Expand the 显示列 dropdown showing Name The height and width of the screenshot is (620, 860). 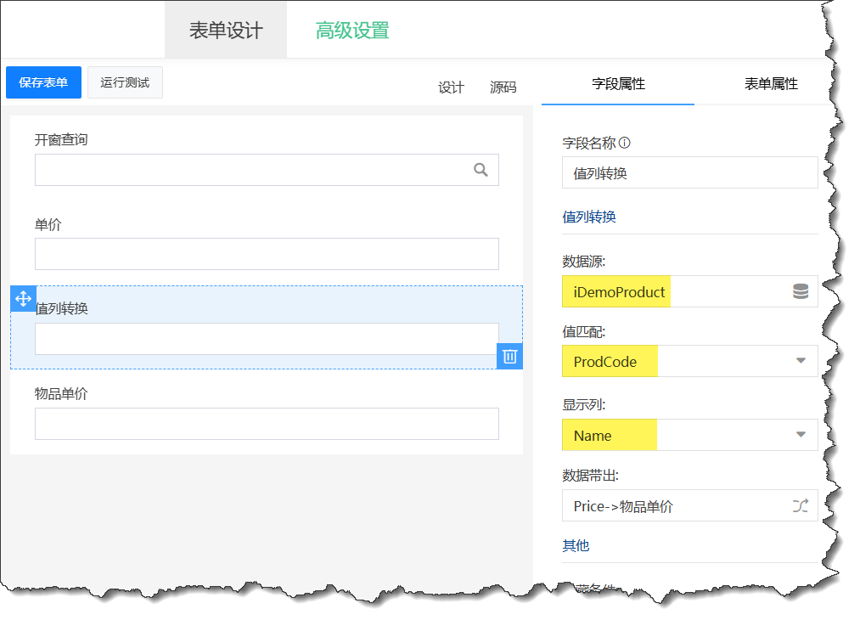800,435
